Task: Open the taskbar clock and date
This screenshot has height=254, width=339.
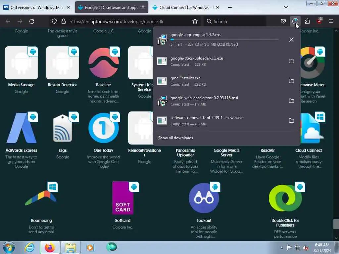Action: (x=322, y=248)
